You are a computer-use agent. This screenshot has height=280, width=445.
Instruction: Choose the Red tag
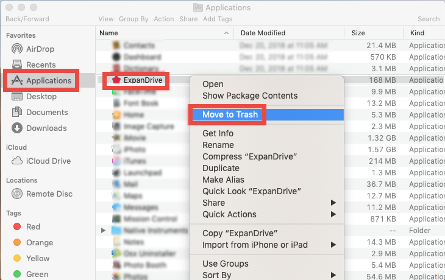pyautogui.click(x=27, y=226)
